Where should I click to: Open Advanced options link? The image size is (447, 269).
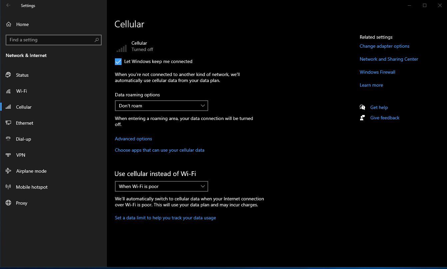point(133,139)
